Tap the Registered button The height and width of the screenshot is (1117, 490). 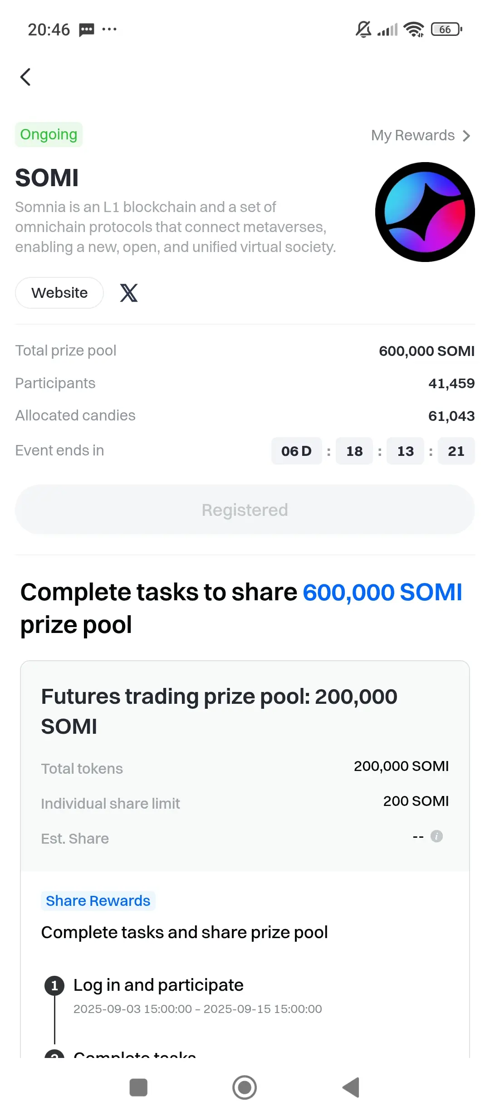click(245, 509)
